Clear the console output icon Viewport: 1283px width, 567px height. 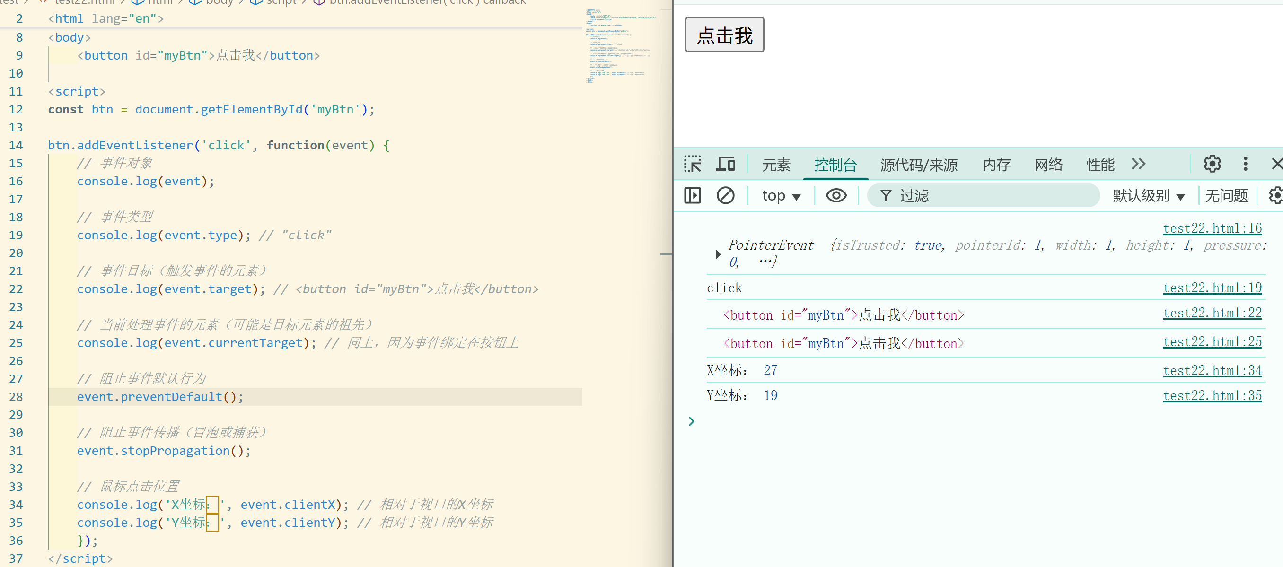pyautogui.click(x=725, y=195)
